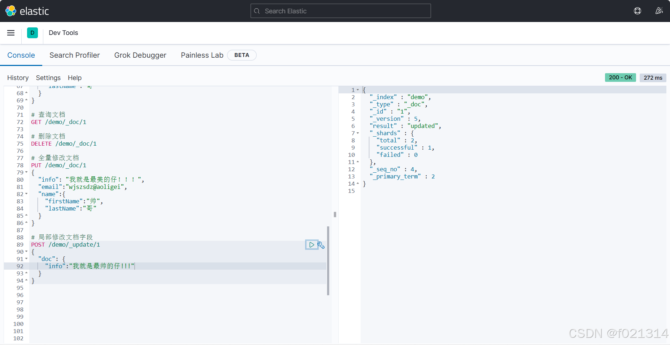Open console Settings
This screenshot has height=345, width=670.
point(48,78)
